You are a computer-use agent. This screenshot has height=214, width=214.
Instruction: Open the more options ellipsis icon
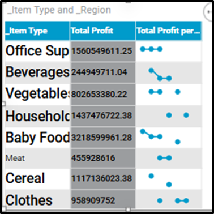click(208, 12)
